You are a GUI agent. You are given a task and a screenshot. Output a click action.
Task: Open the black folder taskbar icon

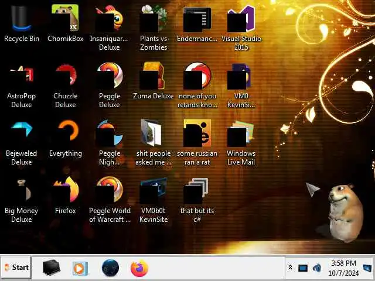click(51, 268)
